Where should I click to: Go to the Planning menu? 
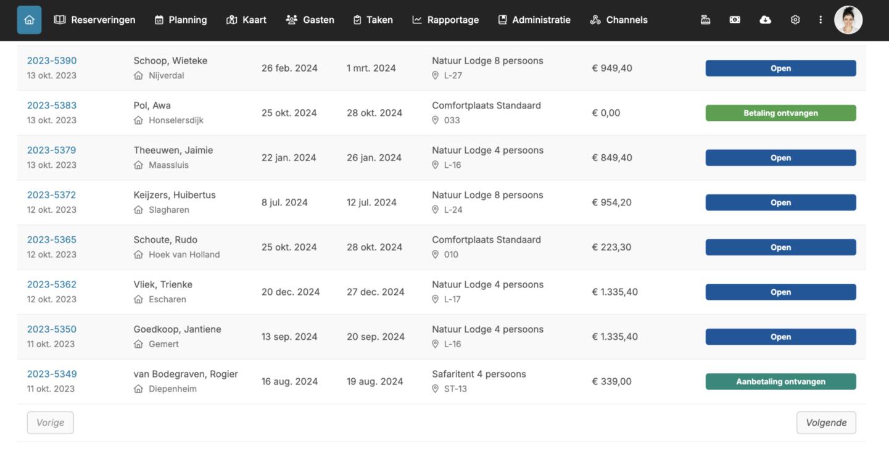(x=180, y=20)
